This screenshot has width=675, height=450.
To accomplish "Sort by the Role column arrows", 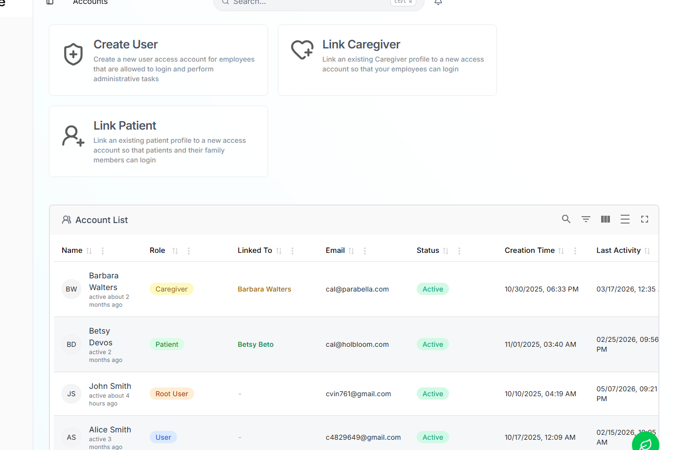I will [x=175, y=251].
